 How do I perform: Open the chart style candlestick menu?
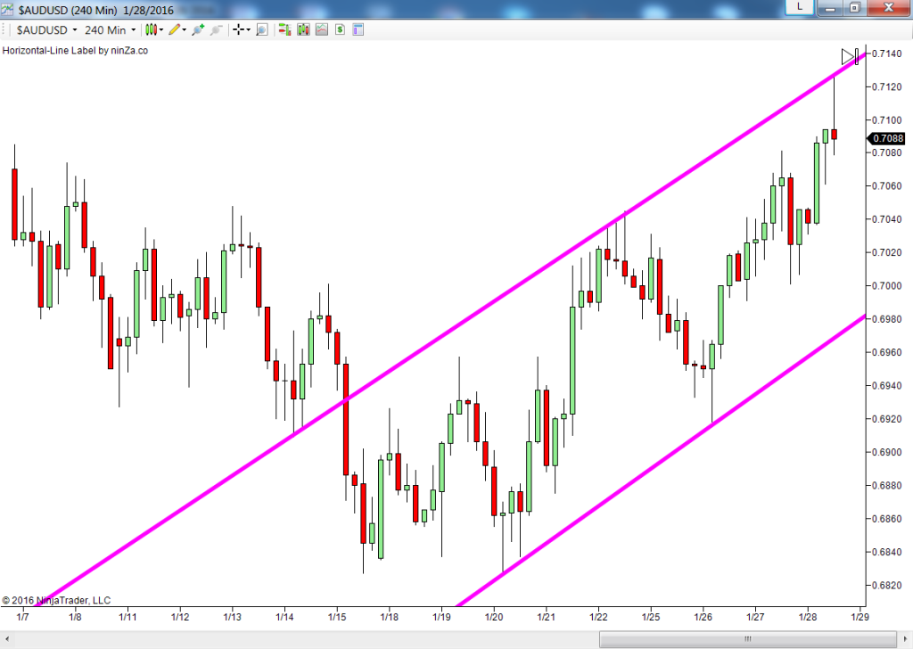(153, 29)
